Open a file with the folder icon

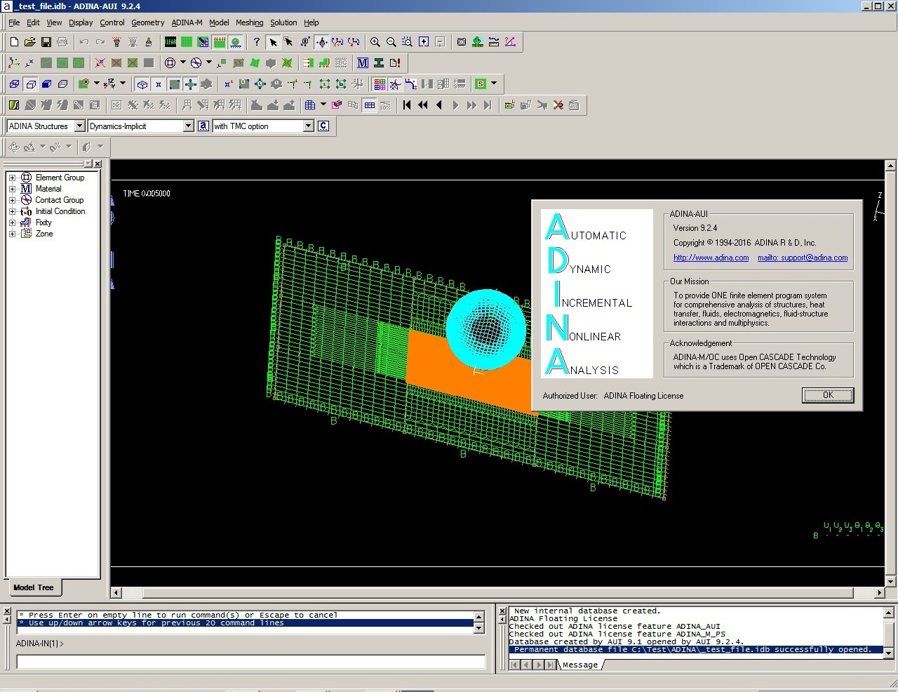point(29,42)
